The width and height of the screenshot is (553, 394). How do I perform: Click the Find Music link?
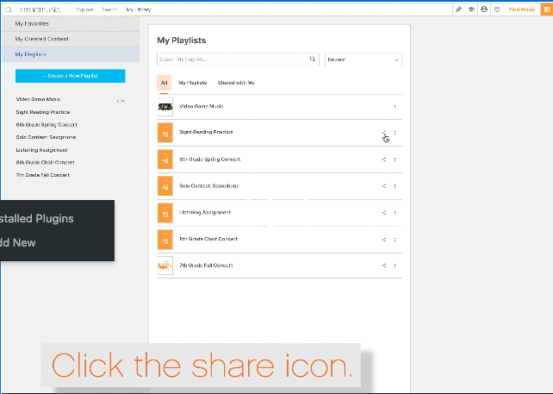point(522,9)
